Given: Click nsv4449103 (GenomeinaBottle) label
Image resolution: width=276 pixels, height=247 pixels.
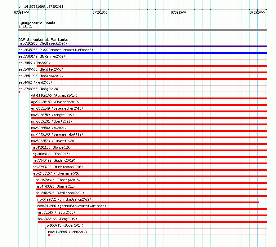Looking at the screenshot, I should 57,134.
